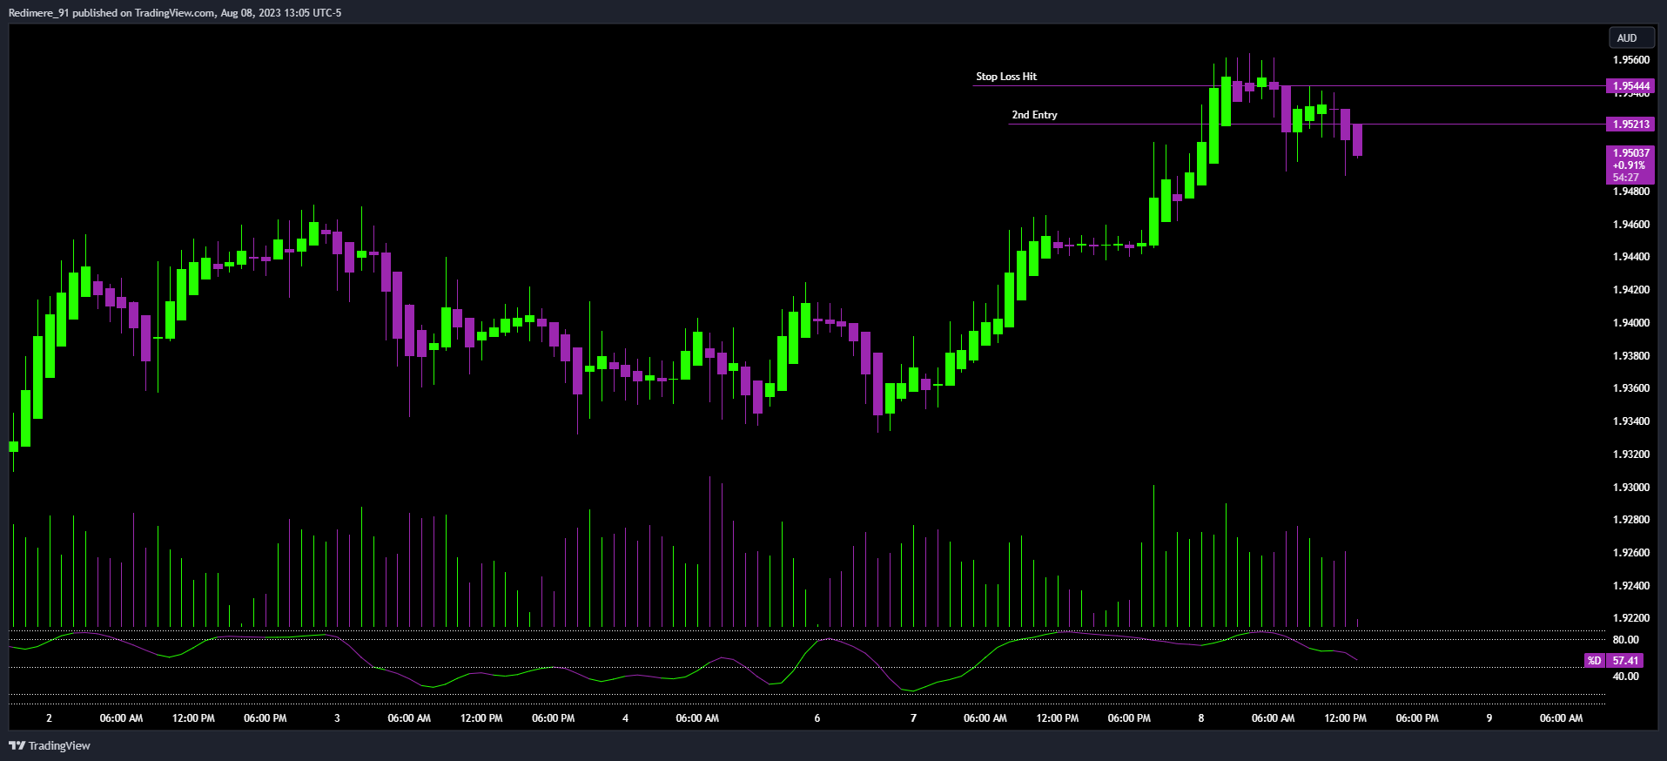Click the day 2 time axis label
Screen dimensions: 1667x761
(49, 718)
